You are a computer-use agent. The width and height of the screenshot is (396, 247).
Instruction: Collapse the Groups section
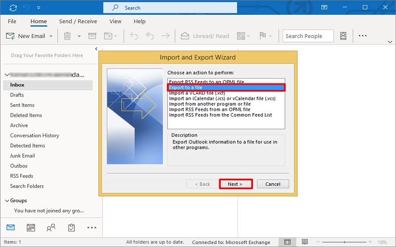(x=7, y=201)
